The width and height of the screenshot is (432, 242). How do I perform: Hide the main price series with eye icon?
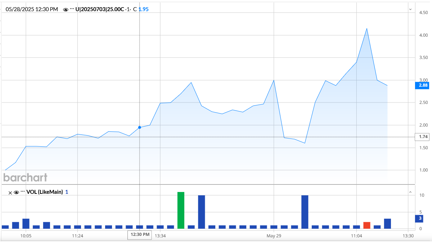tap(66, 10)
